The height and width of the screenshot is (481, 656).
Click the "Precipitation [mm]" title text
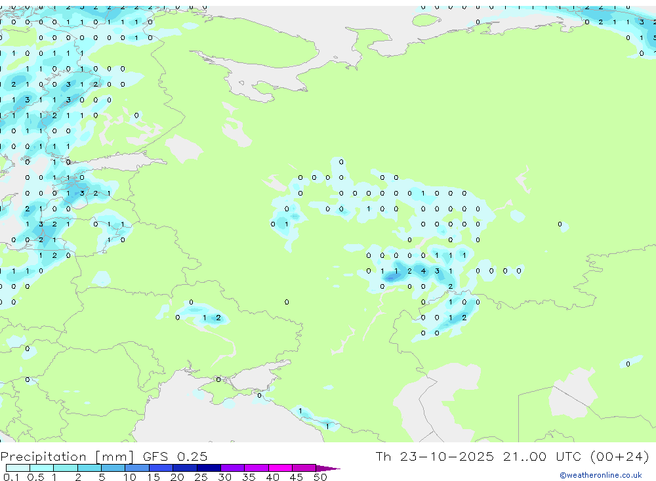[67, 457]
